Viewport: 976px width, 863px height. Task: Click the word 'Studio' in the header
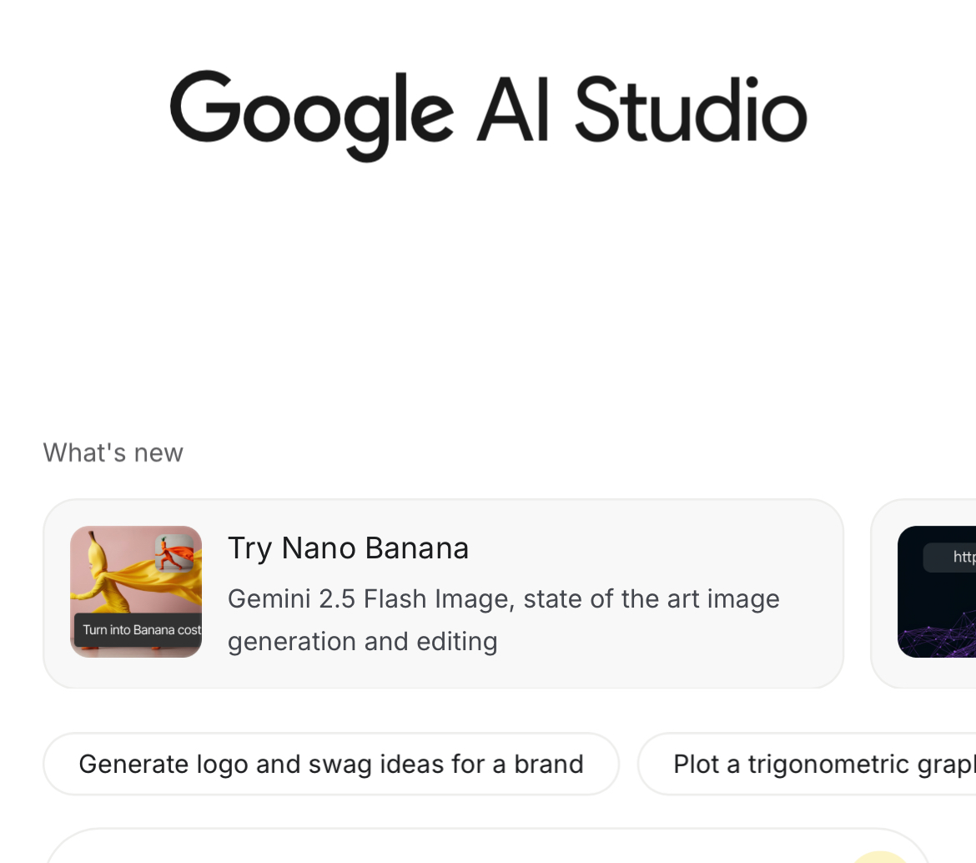coord(691,110)
